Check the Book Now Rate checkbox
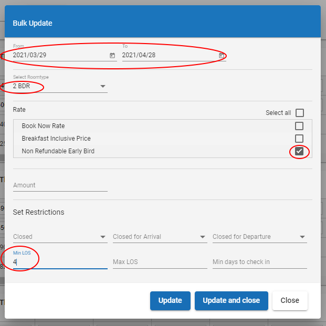The width and height of the screenshot is (326, 326). (x=299, y=126)
